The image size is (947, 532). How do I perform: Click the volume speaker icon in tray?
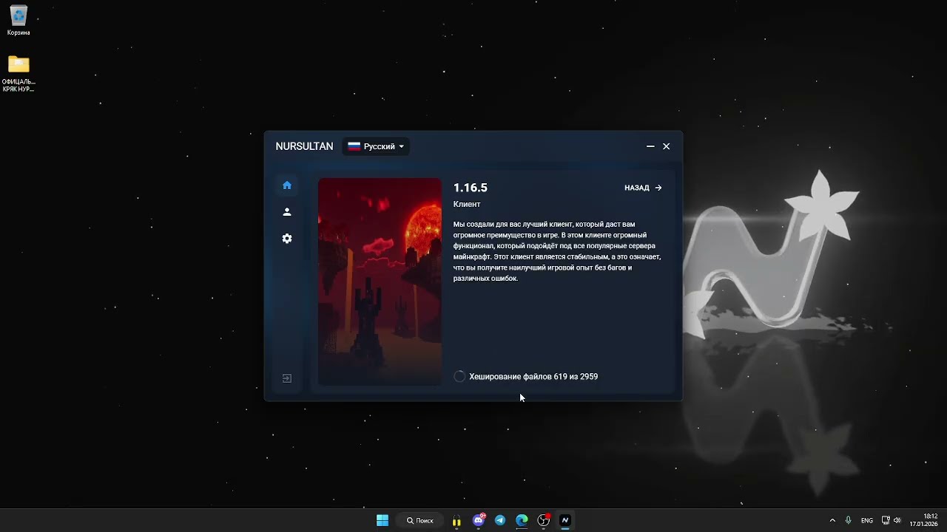897,520
